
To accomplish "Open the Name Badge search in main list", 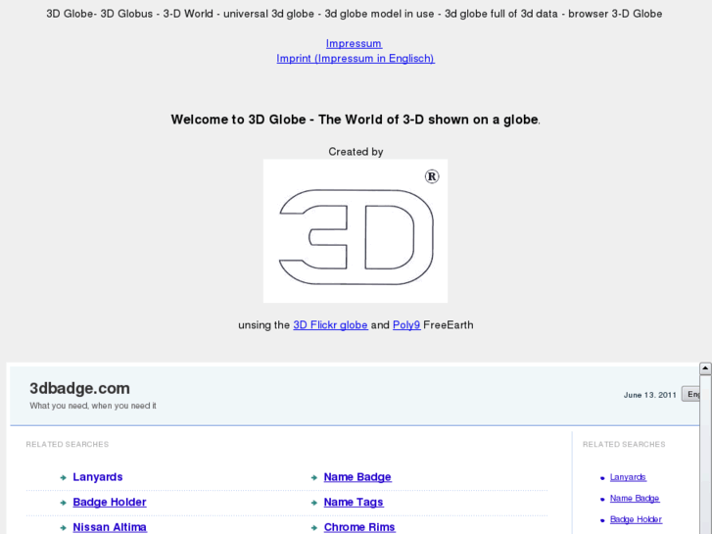I will 357,477.
